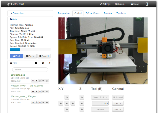The width and height of the screenshot is (158, 113).
Task: Click the print progress bar
Action: [30, 49]
